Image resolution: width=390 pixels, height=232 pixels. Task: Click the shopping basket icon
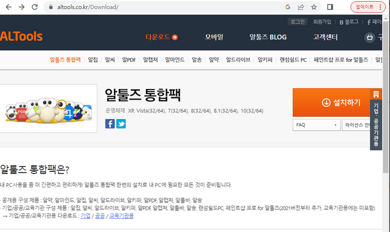(369, 37)
